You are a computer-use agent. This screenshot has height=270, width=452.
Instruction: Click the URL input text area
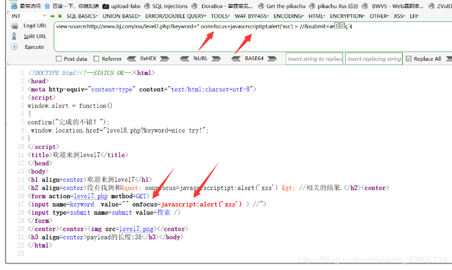point(253,37)
